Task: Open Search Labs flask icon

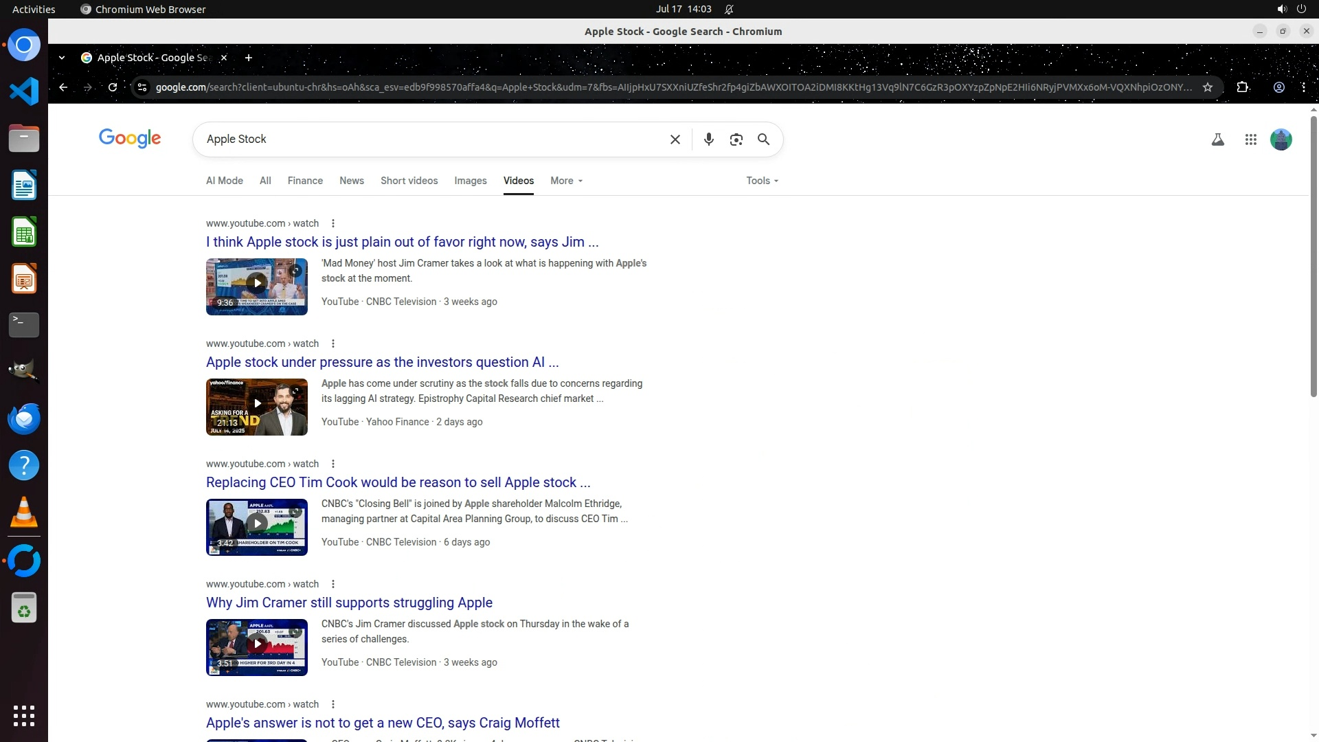Action: click(x=1217, y=139)
